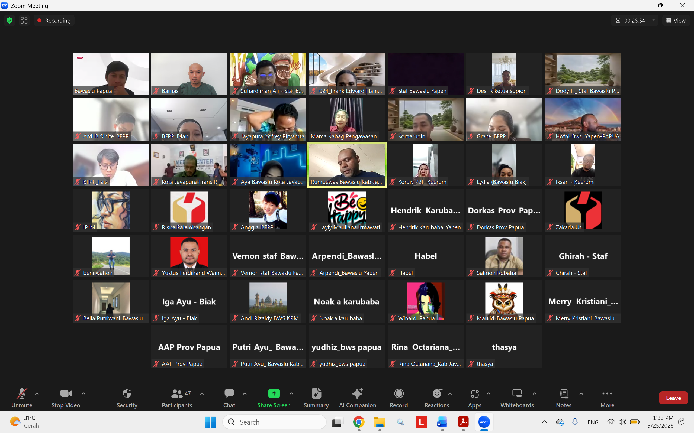
Task: Open the weather widget showing 31°C Cerah
Action: tap(25, 422)
